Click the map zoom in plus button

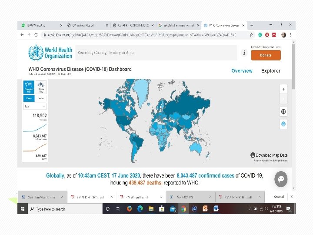pos(283,89)
